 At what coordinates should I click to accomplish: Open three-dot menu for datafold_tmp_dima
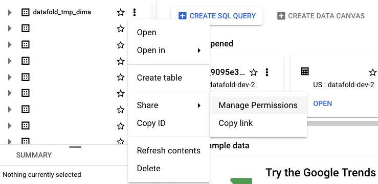(135, 12)
